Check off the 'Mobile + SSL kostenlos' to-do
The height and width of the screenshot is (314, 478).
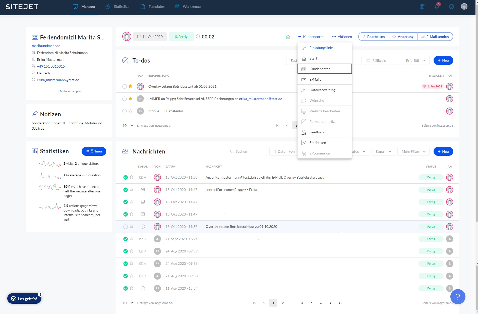tap(125, 111)
